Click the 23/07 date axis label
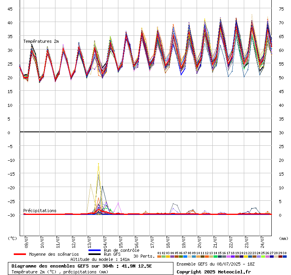 point(247,242)
